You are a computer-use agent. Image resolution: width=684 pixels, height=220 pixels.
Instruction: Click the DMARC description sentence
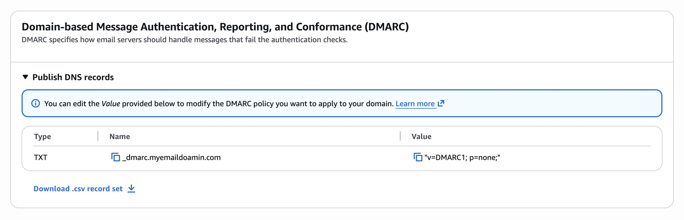click(x=184, y=40)
